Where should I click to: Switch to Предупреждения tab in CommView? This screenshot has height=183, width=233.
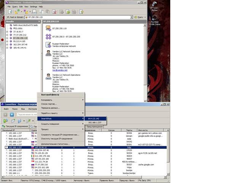pos(94,127)
